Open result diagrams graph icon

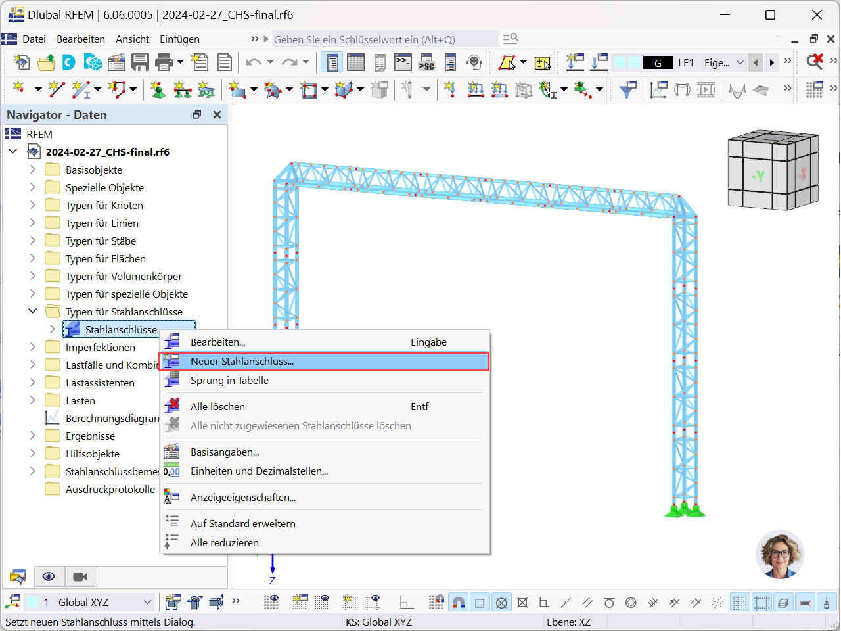click(658, 89)
